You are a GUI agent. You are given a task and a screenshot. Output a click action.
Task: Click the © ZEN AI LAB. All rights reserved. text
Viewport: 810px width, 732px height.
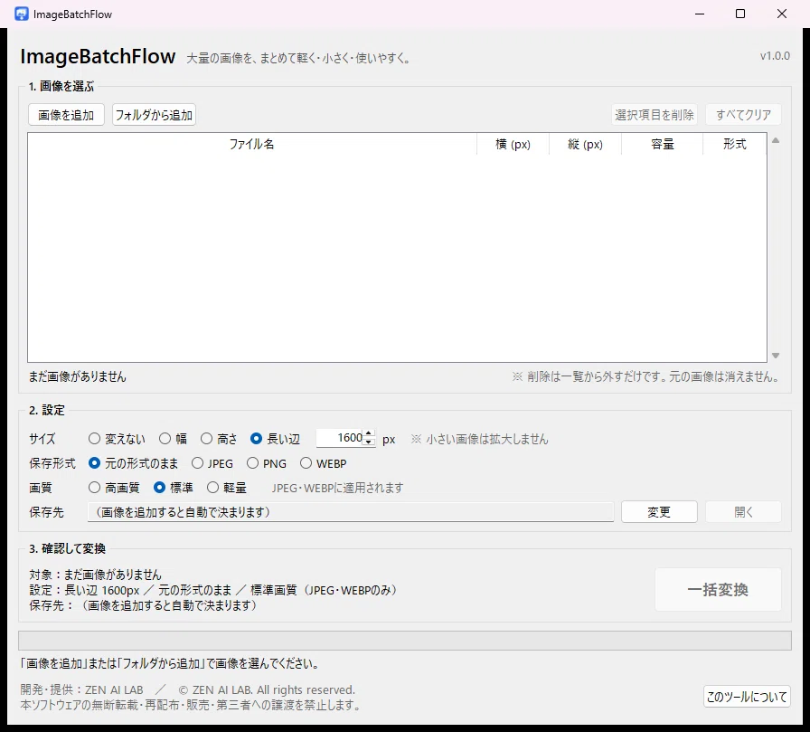point(267,690)
